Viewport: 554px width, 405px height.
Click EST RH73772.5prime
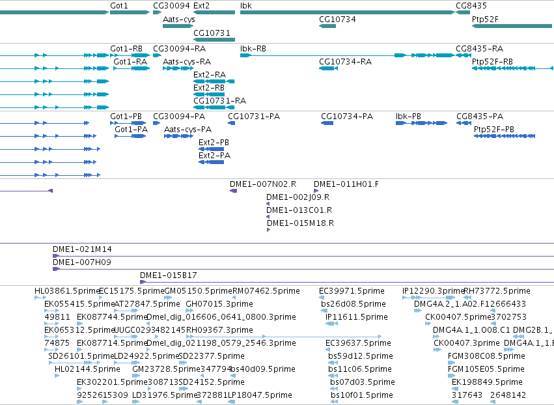point(497,291)
